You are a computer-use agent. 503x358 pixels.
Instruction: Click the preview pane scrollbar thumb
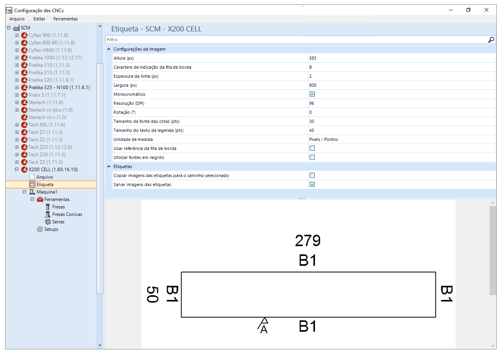pyautogui.click(x=493, y=250)
